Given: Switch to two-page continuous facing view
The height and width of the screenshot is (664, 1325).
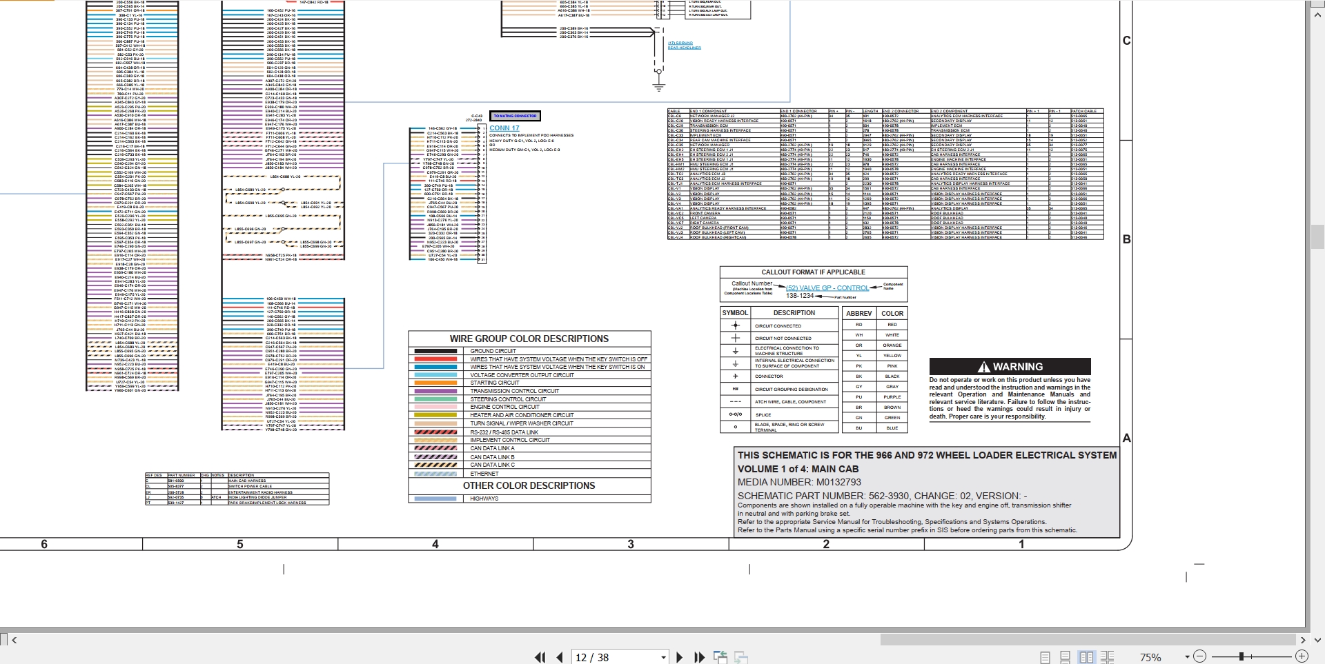Looking at the screenshot, I should point(1107,657).
